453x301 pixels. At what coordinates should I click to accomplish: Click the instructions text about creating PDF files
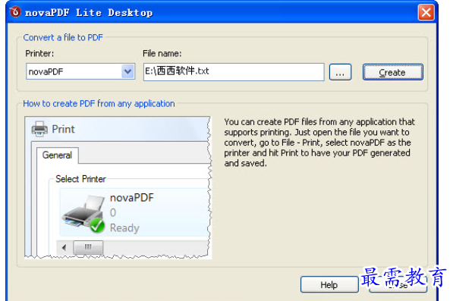click(x=319, y=143)
